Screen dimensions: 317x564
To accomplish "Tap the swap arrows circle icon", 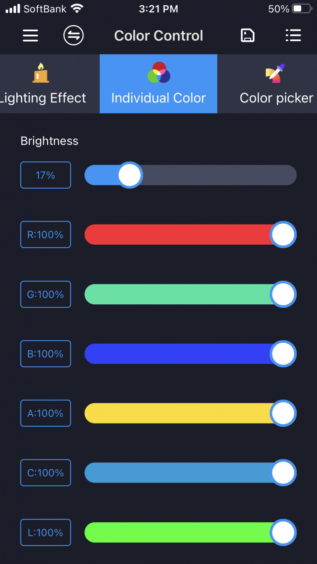I will click(73, 36).
